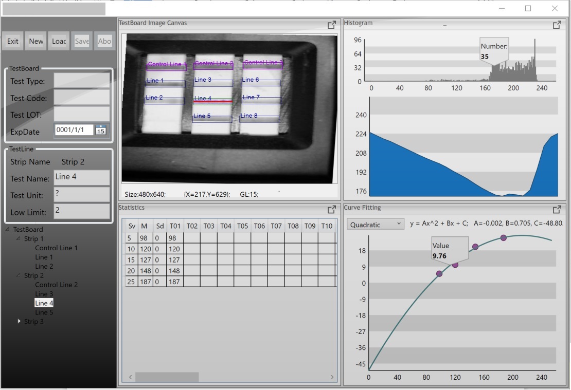Viewport: 571px width, 390px height.
Task: Pop out the Curve Fitting panel
Action: pyautogui.click(x=557, y=210)
